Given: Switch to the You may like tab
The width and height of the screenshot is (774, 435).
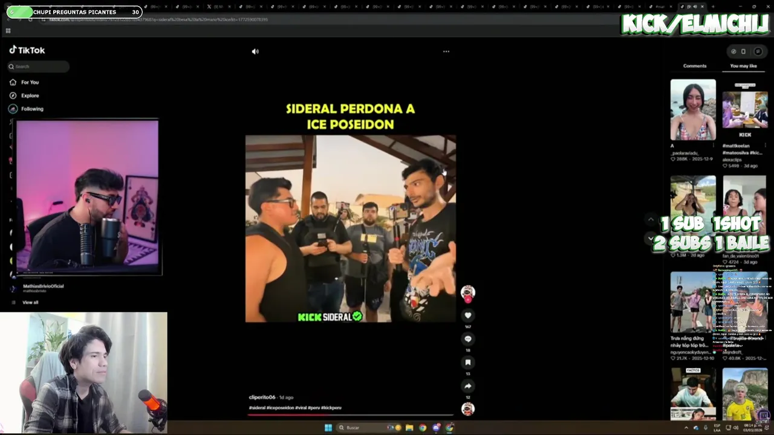Looking at the screenshot, I should coord(743,66).
